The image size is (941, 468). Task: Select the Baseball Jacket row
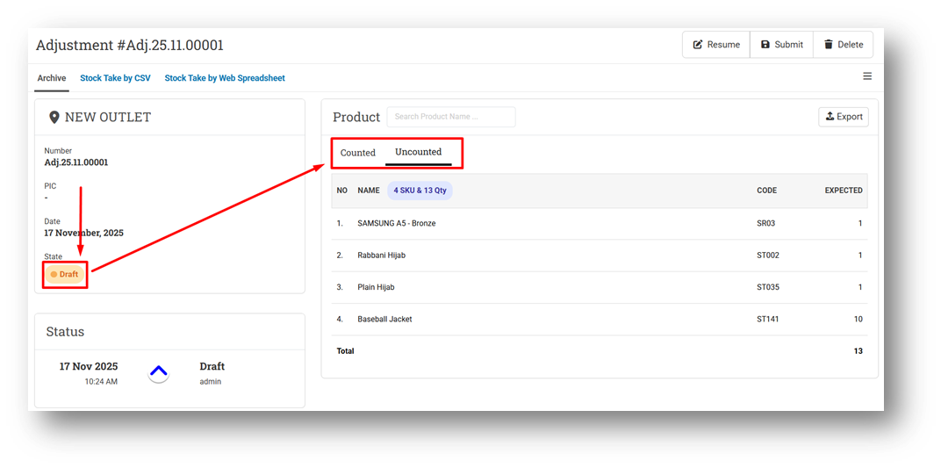[384, 320]
